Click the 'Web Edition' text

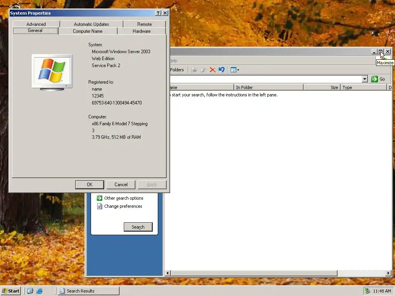point(103,59)
